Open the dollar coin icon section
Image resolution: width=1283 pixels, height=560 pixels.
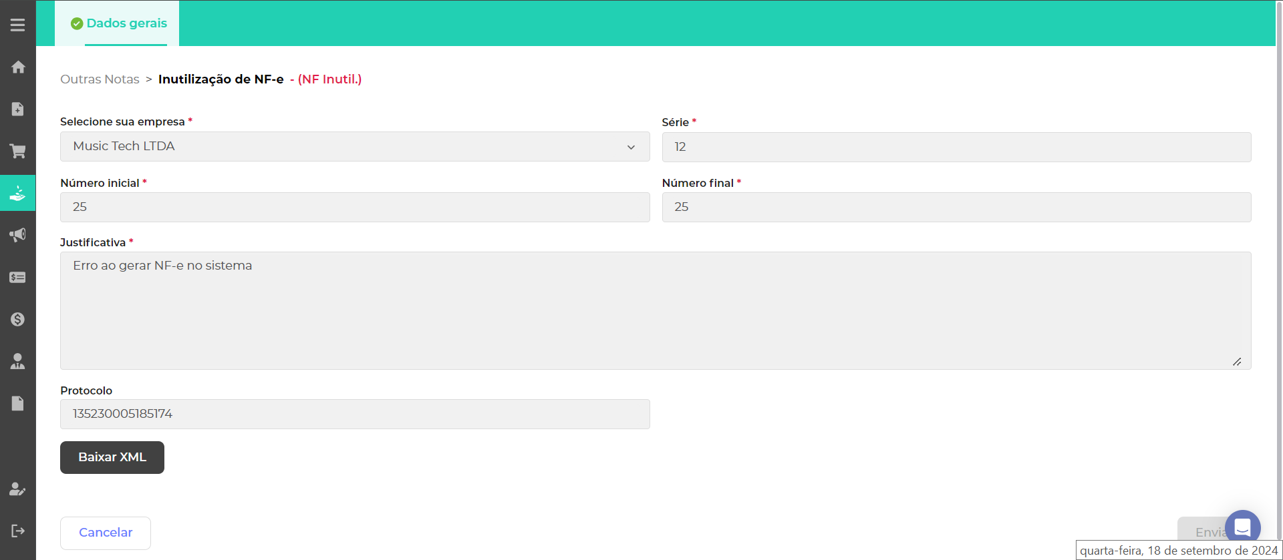coord(18,319)
